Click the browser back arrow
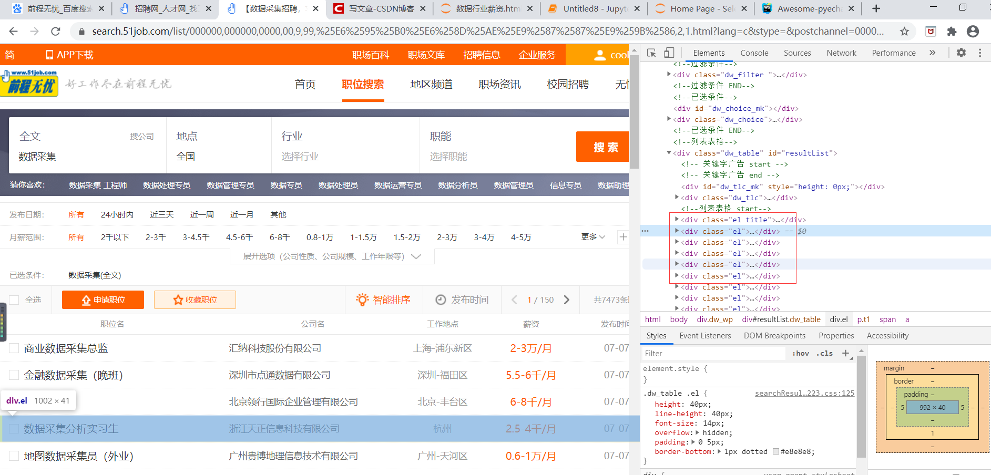Viewport: 991px width, 475px height. coord(14,32)
